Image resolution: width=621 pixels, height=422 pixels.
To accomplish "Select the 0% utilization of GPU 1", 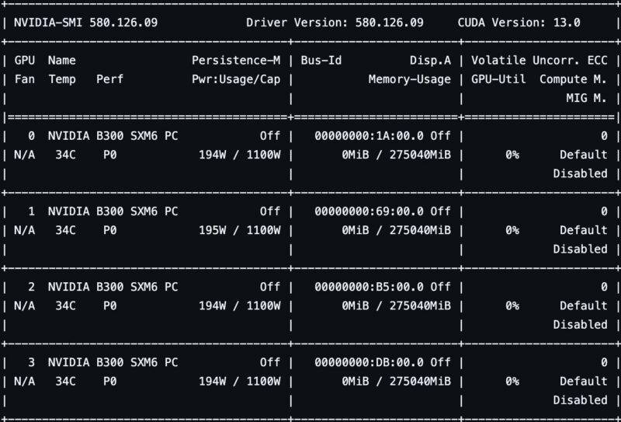I will click(x=512, y=231).
